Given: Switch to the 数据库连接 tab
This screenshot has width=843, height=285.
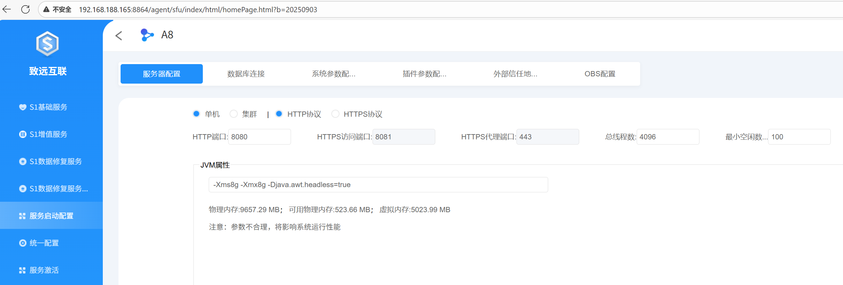Looking at the screenshot, I should [246, 74].
